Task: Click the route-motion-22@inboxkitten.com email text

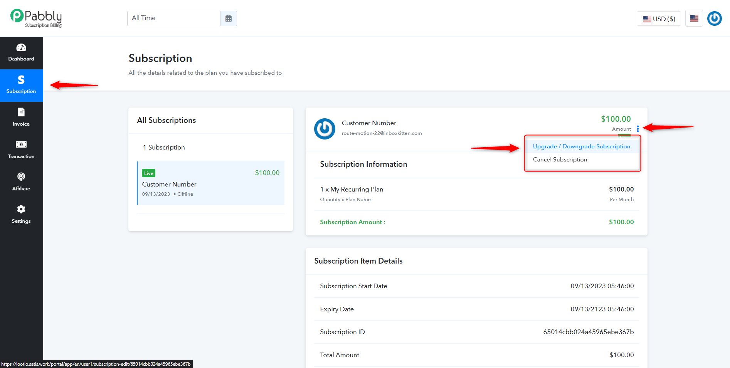Action: click(382, 133)
